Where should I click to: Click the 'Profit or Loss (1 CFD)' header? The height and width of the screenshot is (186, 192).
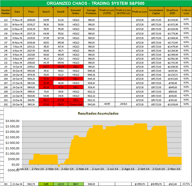tap(107, 12)
